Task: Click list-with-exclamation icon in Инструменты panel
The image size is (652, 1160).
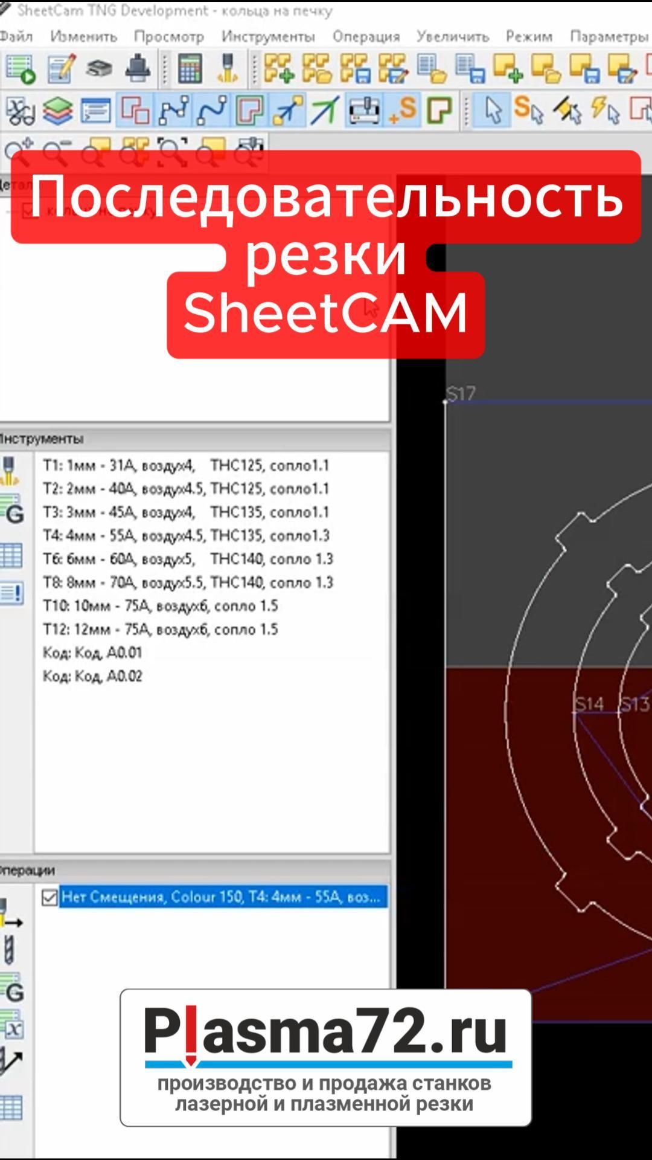Action: (x=12, y=593)
